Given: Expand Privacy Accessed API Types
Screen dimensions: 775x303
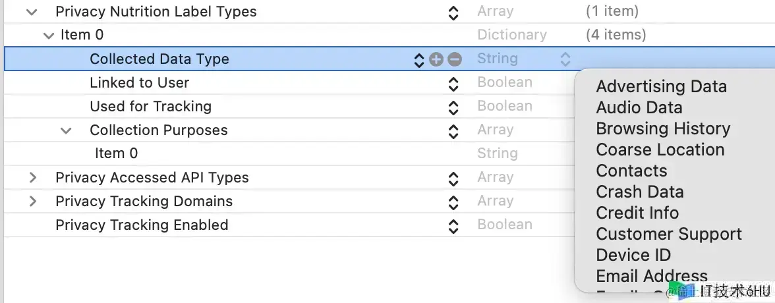Looking at the screenshot, I should coord(32,178).
